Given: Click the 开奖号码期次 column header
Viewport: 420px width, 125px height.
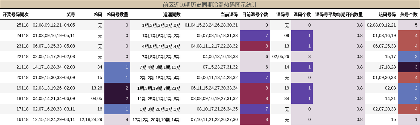Looking at the screenshot, I should (x=16, y=15).
